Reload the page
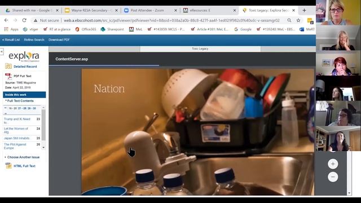361x203 pixels. [x=24, y=20]
